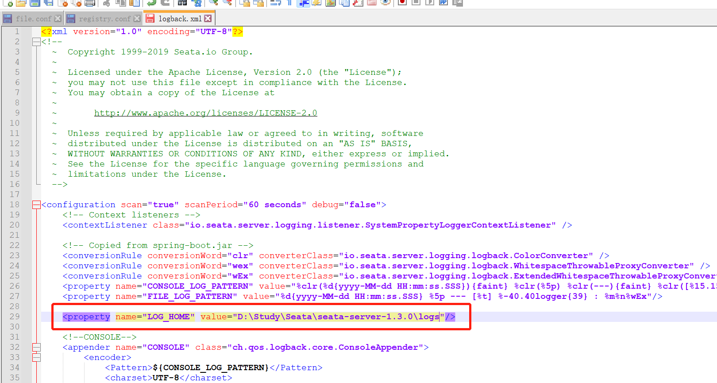Close the logback.xml tab

pyautogui.click(x=208, y=19)
